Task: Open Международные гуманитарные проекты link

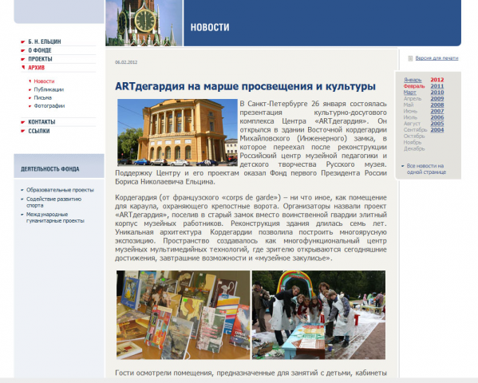Action: pos(55,217)
